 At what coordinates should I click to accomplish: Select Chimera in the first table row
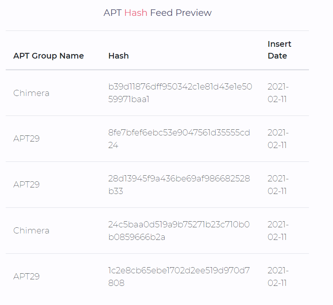click(x=31, y=93)
